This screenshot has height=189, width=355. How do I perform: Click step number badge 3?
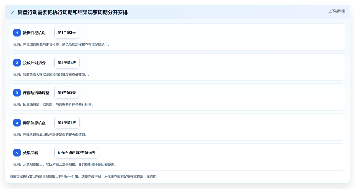coord(17,93)
